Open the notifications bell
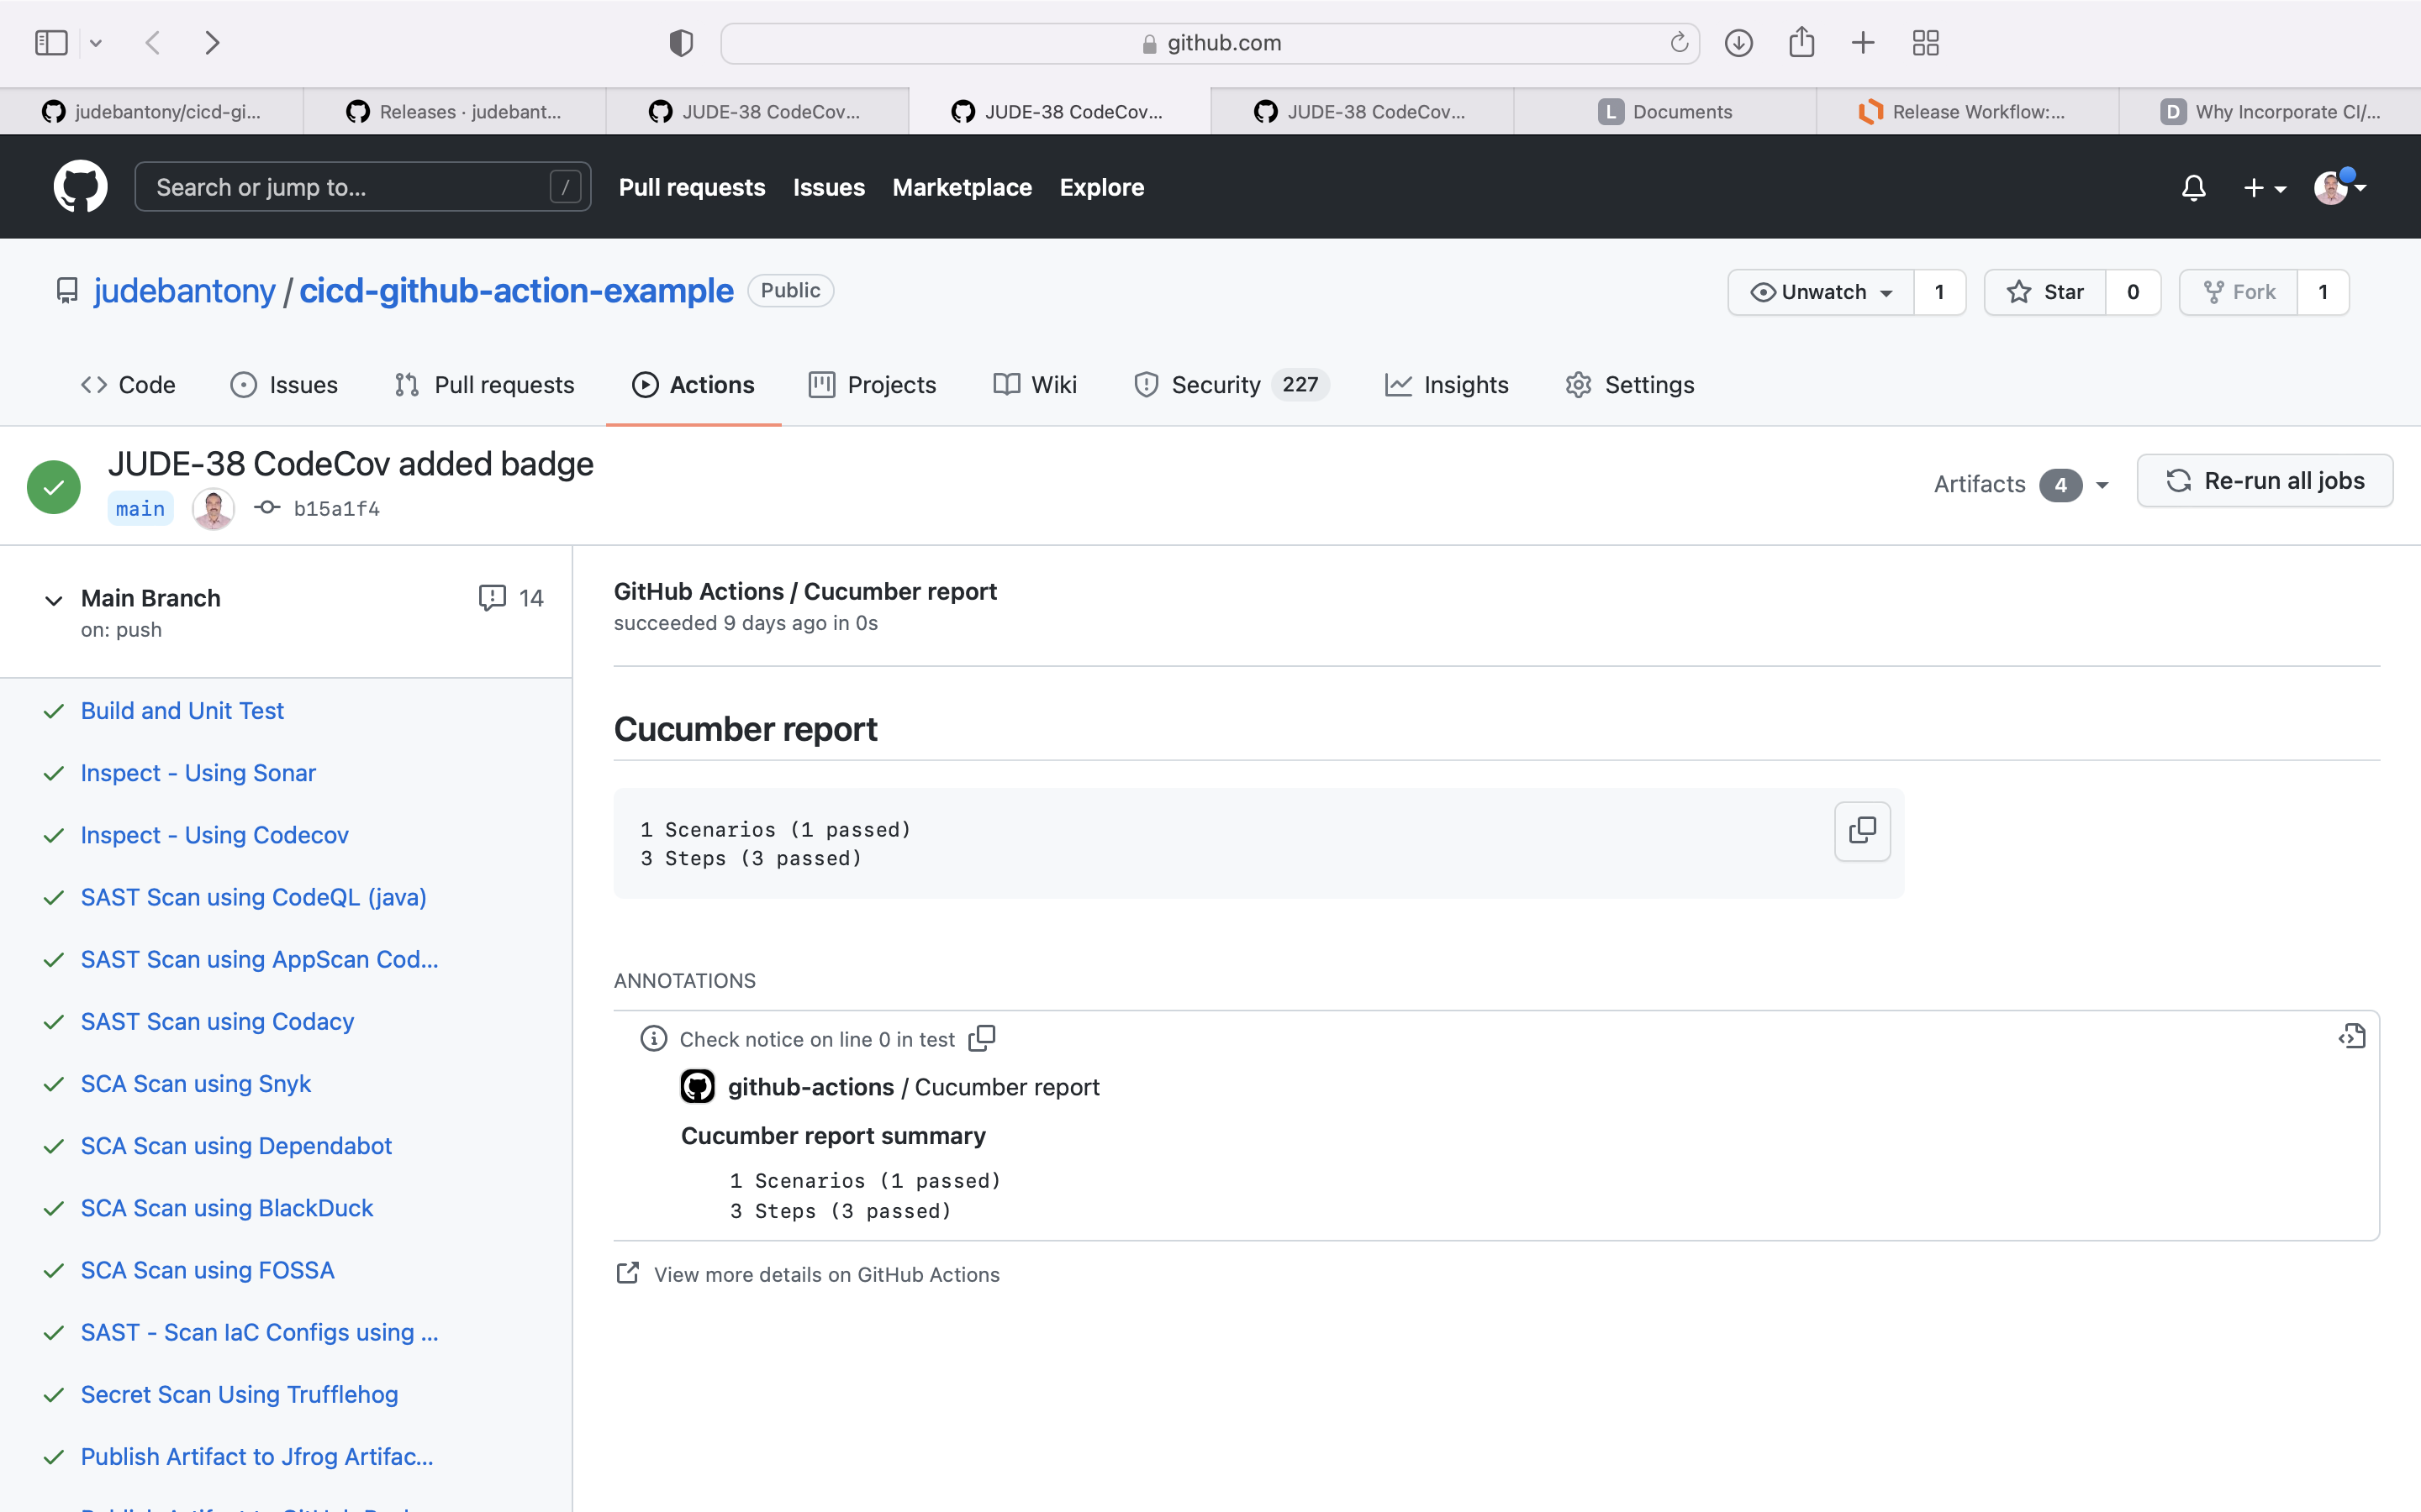This screenshot has width=2421, height=1512. tap(2193, 187)
